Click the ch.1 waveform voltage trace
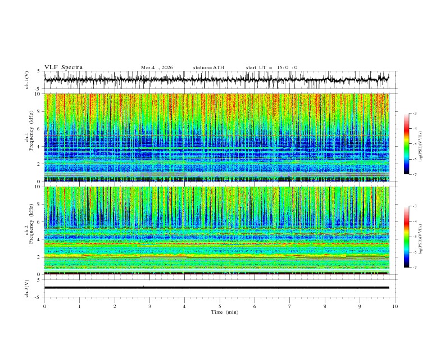This screenshot has height=344, width=445. 216,79
